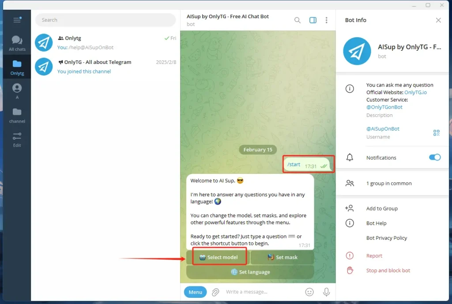The height and width of the screenshot is (304, 452).
Task: Toggle the right info sidebar panel icon
Action: (x=313, y=20)
